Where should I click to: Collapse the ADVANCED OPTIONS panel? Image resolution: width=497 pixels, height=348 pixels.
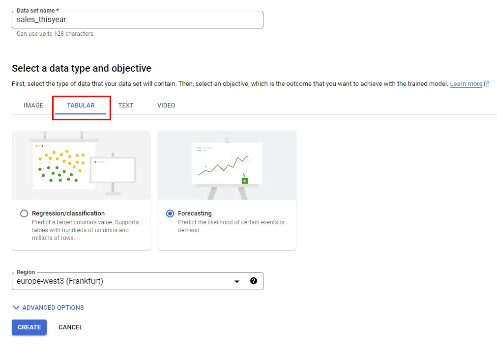[x=48, y=307]
